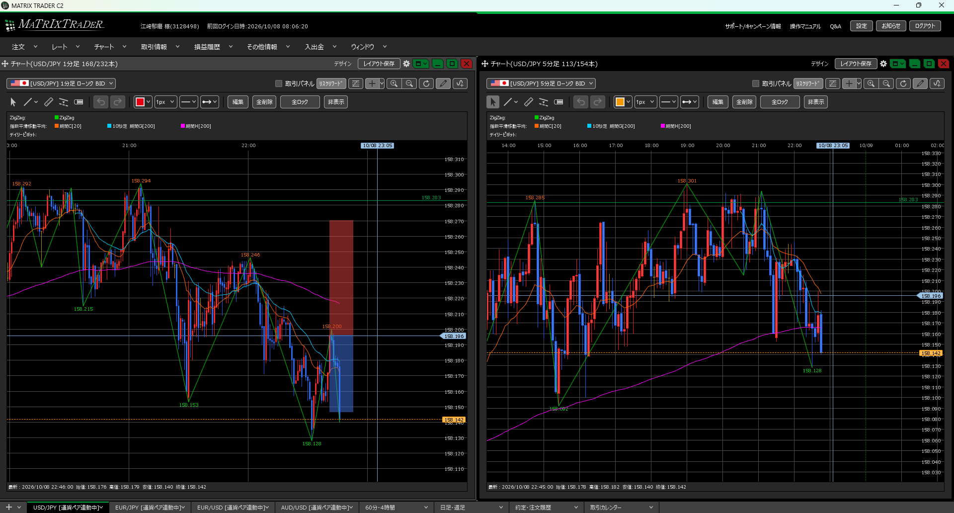Open the [USD/JPY] 5分足 ローソク BID dropdown
This screenshot has height=513, width=954.
click(x=541, y=84)
